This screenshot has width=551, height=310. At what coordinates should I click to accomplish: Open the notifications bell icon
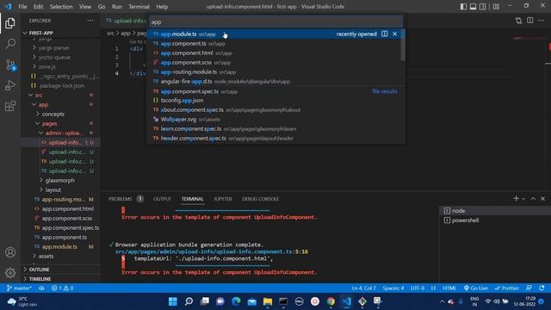542,288
